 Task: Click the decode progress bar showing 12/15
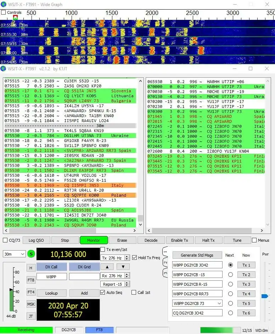coord(220,330)
